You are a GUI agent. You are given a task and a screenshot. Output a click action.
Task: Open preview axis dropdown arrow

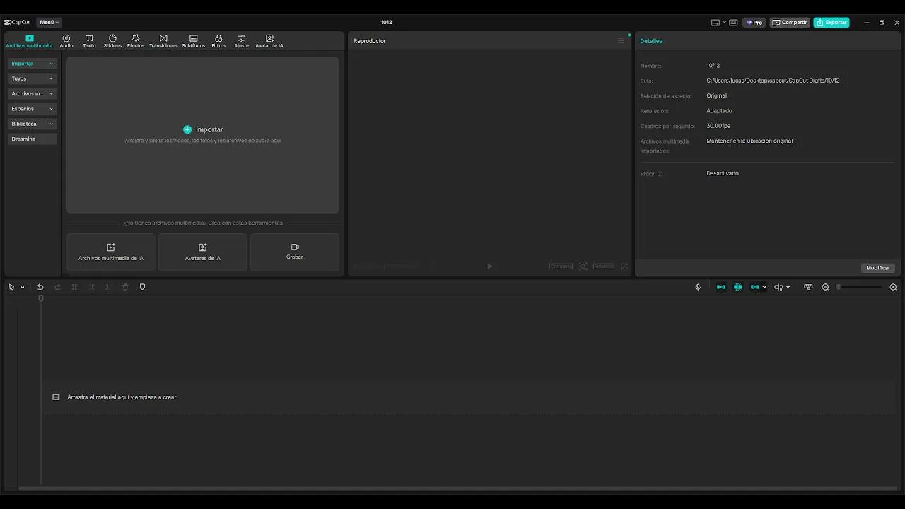788,287
